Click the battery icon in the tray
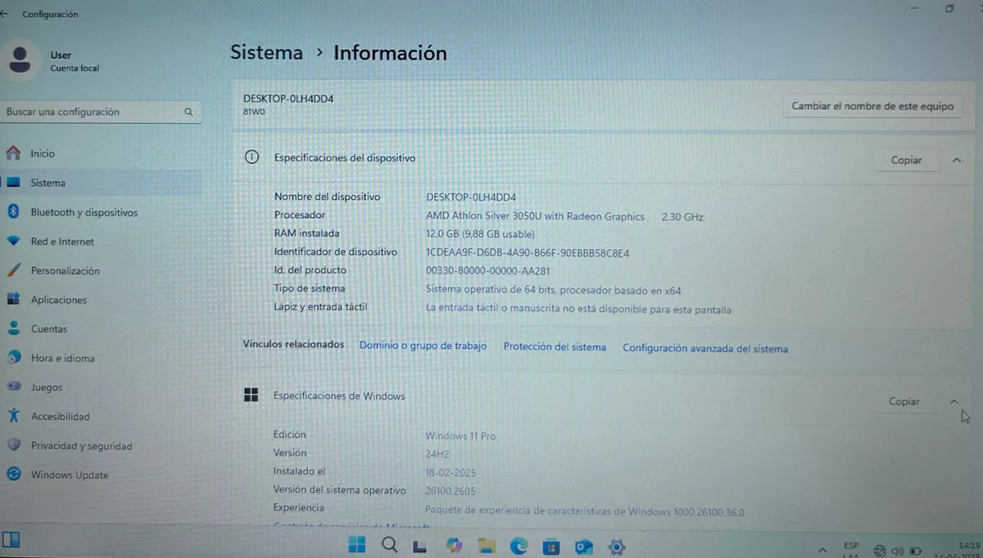Viewport: 983px width, 558px height. pyautogui.click(x=916, y=551)
